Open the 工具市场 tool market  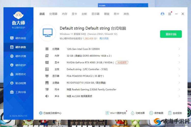pos(18,92)
